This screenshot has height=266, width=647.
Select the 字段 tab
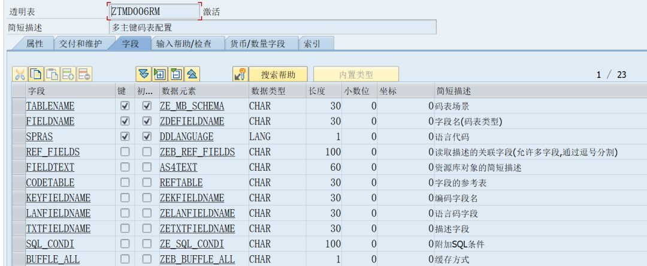point(131,43)
